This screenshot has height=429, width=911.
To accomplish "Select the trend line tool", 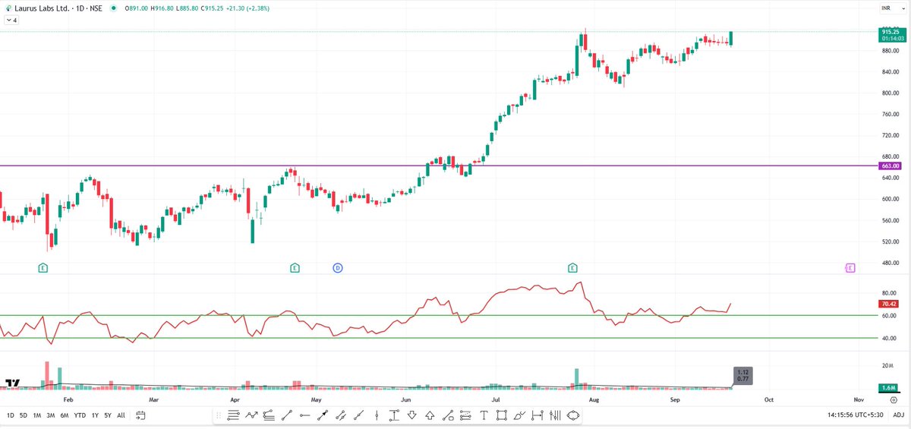I will tap(287, 415).
